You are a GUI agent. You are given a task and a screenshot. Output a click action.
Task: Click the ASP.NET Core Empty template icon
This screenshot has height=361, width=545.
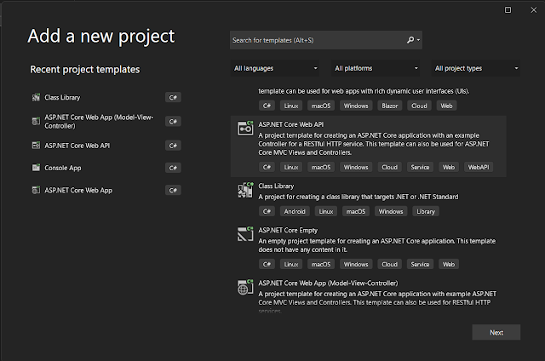coord(244,233)
